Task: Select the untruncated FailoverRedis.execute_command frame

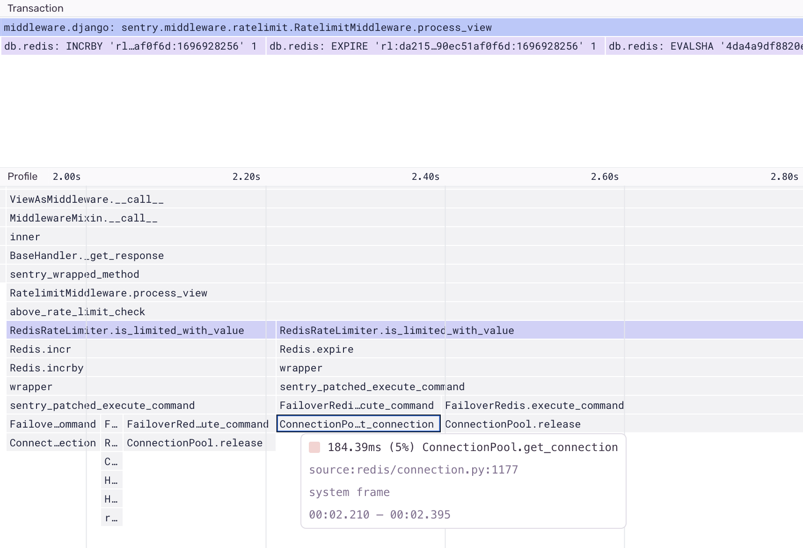Action: (x=534, y=406)
